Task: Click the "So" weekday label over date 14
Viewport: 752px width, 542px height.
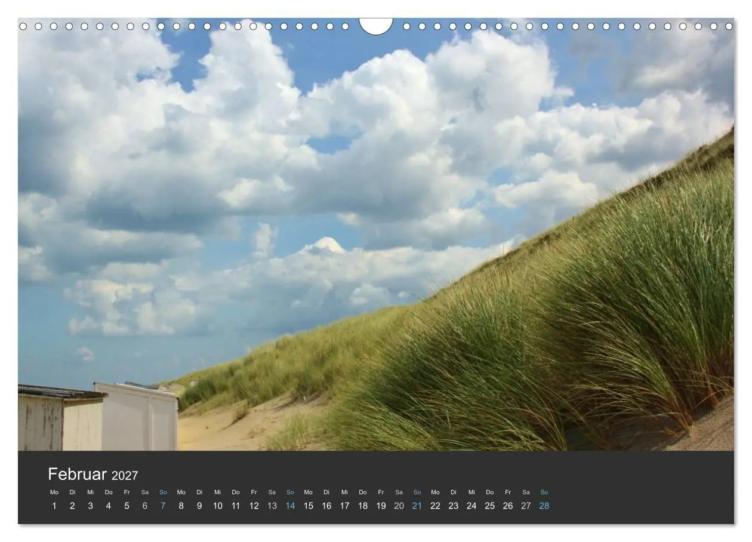Action: pyautogui.click(x=290, y=492)
